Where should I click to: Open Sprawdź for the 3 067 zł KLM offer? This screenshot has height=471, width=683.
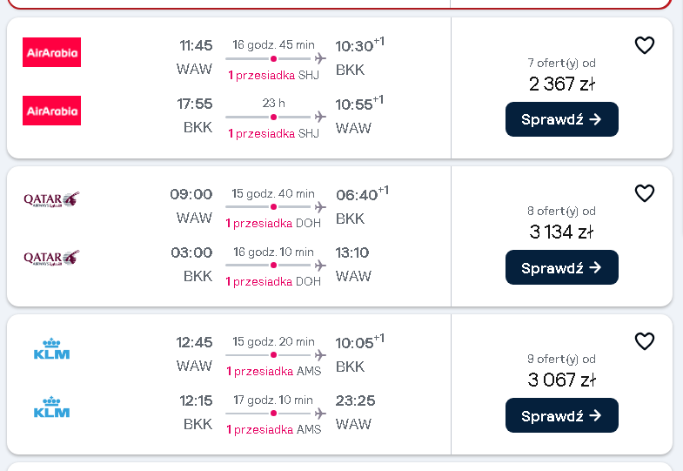click(x=561, y=415)
